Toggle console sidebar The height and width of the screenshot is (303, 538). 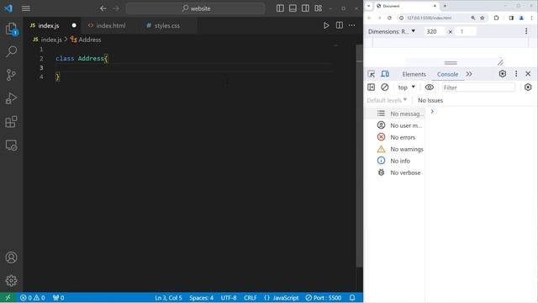tap(371, 88)
